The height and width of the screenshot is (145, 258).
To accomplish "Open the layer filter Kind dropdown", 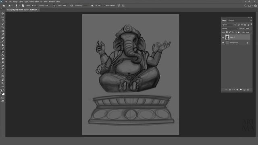I will coord(227,25).
